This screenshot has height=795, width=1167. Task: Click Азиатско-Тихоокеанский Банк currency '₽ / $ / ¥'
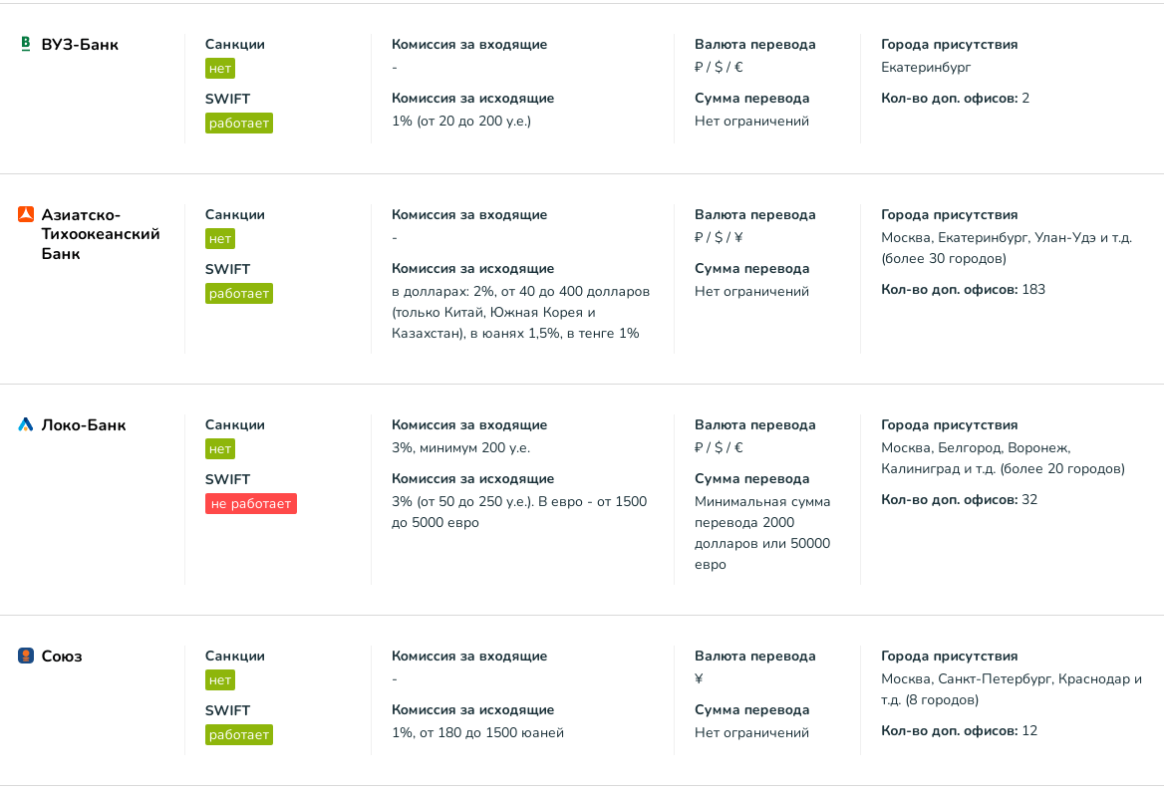(719, 238)
